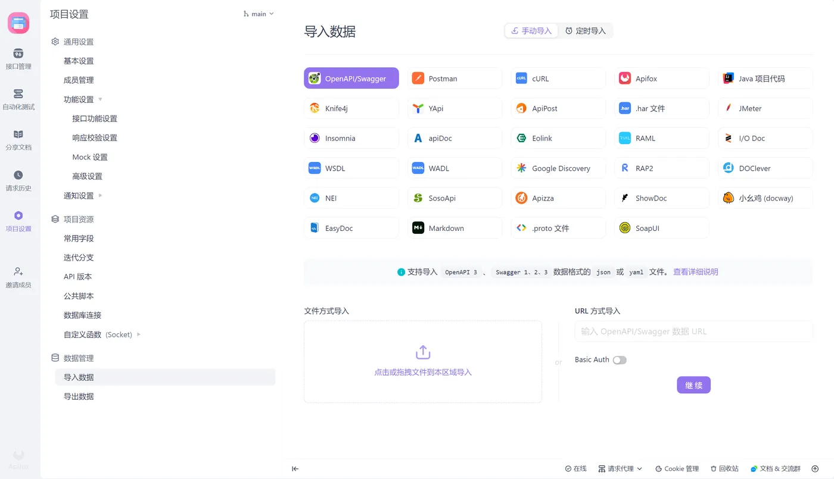
Task: Select the Apifox import format
Action: point(662,78)
